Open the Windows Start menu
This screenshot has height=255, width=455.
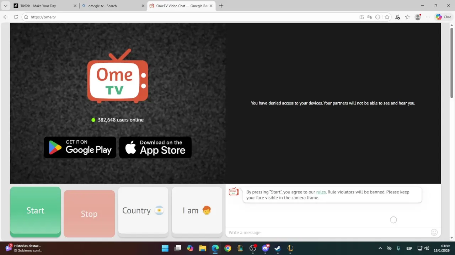(165, 248)
